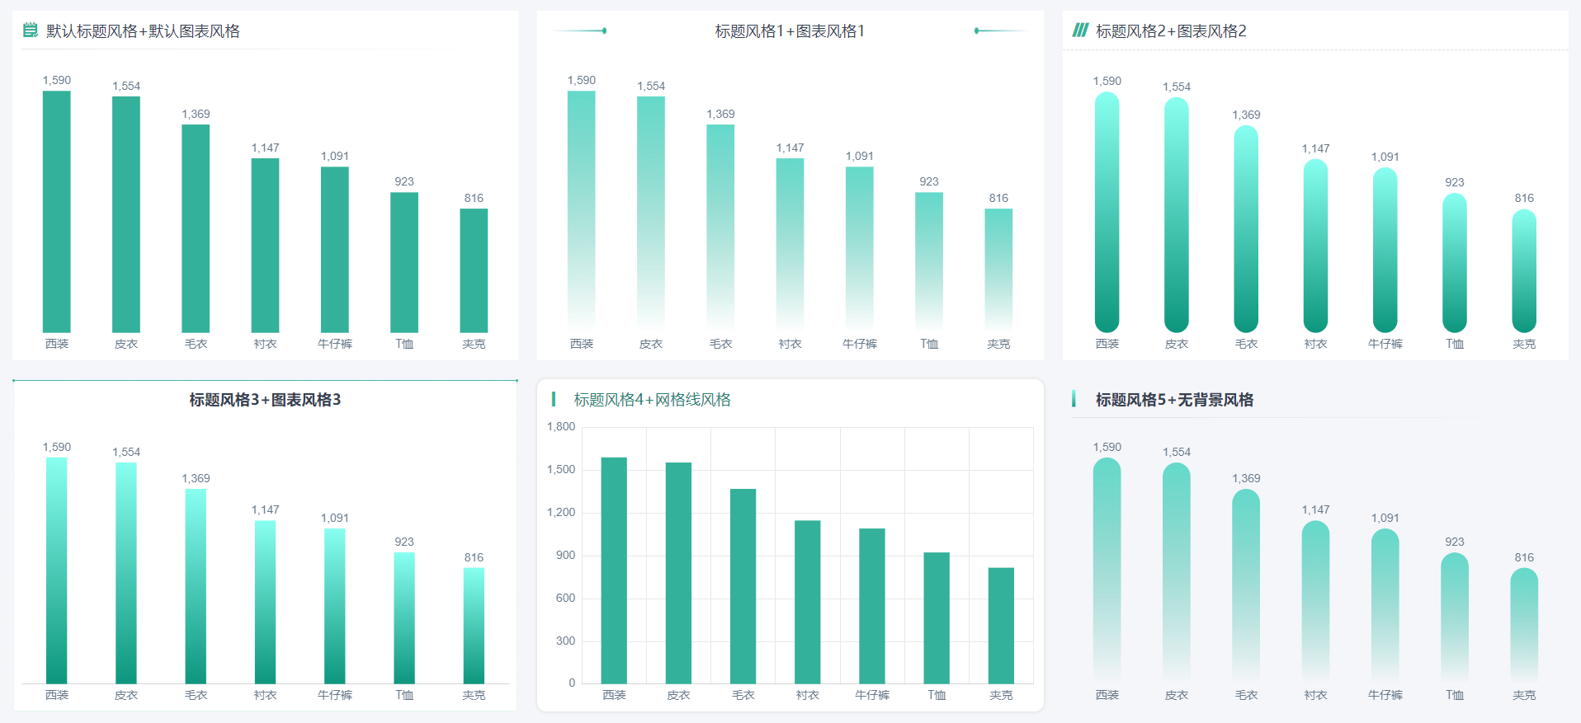Screen dimensions: 1581x723
Task: Select the 标题风格3+图表风格3 chart title
Action: [x=265, y=400]
